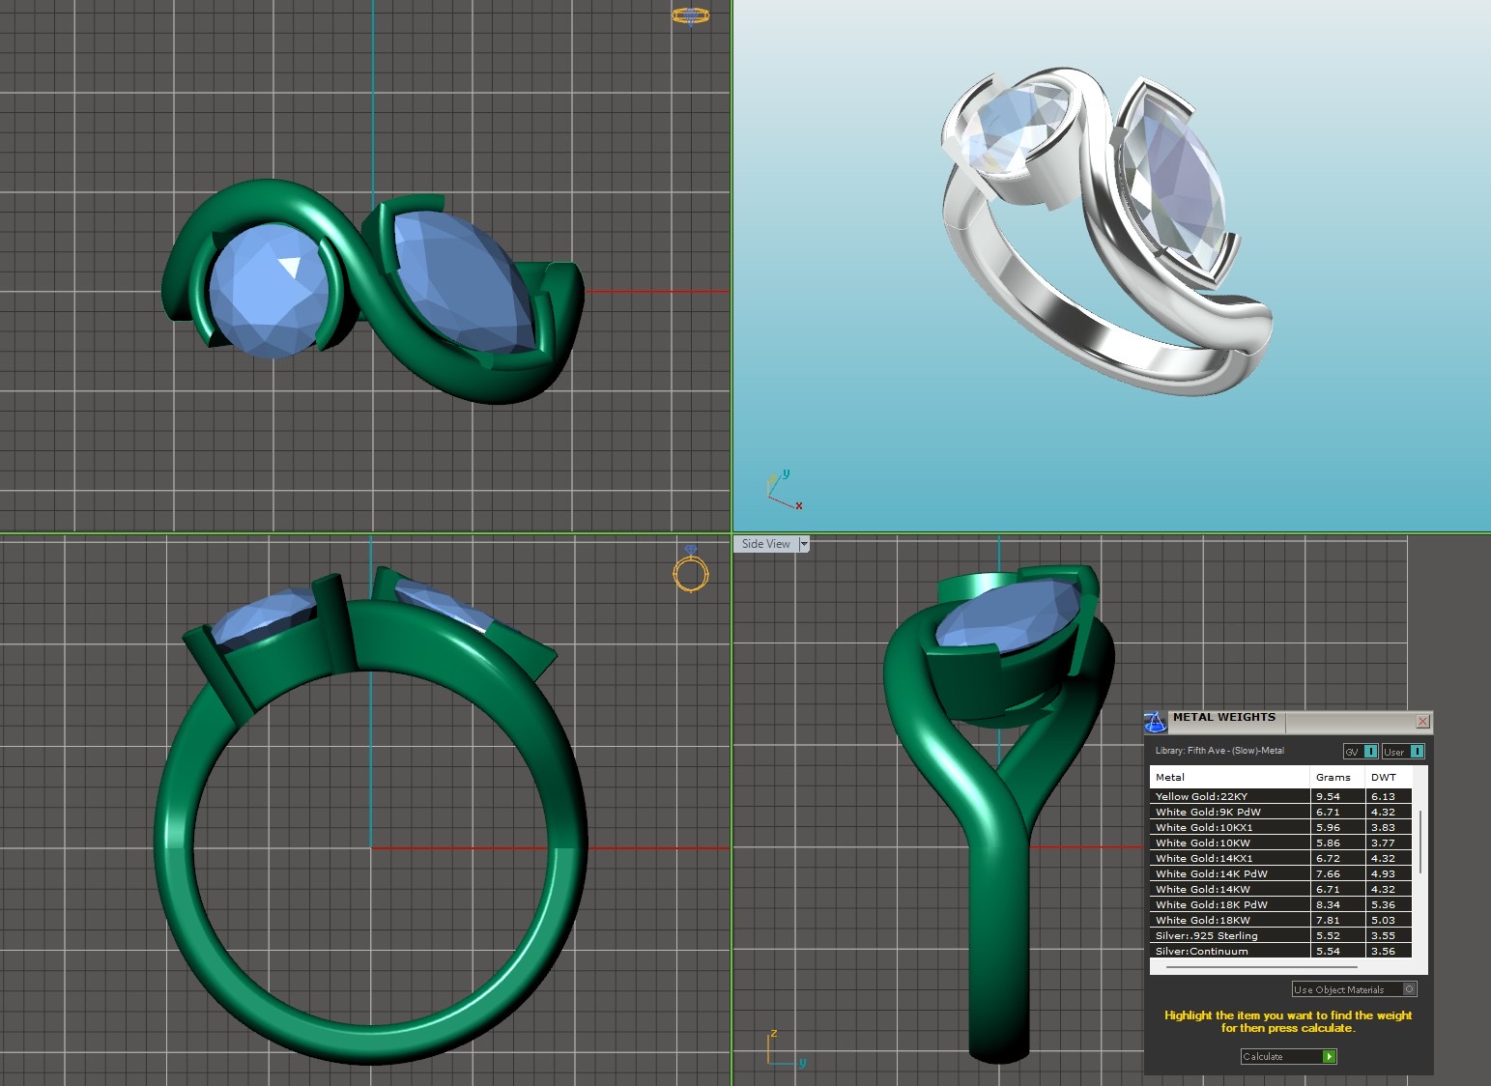The image size is (1491, 1086).
Task: Click the XY axis gizmo in perspective viewport
Action: pyautogui.click(x=784, y=491)
